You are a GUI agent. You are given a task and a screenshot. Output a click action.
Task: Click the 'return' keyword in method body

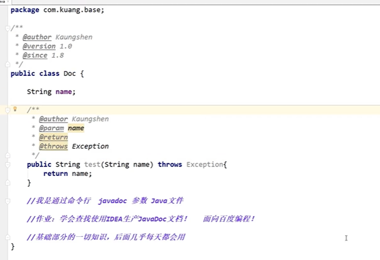(x=55, y=174)
